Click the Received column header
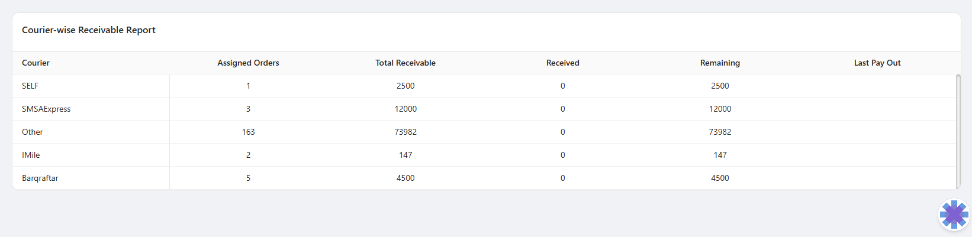Viewport: 972px width, 237px height. click(x=562, y=63)
